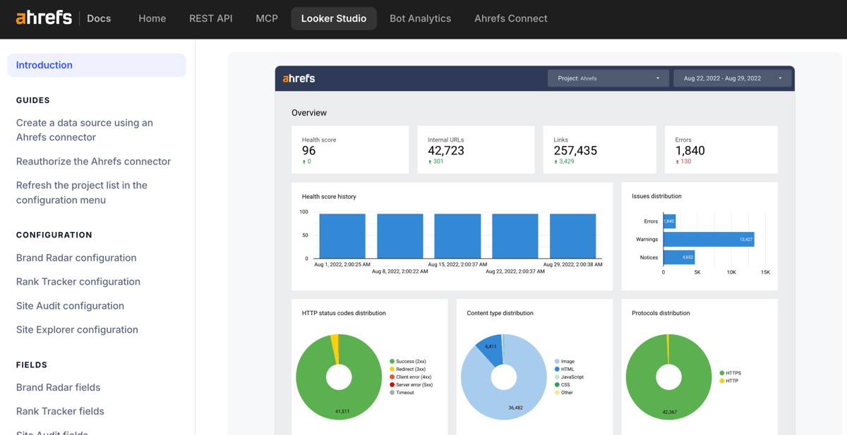The height and width of the screenshot is (435, 847).
Task: Click the Server error (5xx) legend dot
Action: tap(392, 385)
